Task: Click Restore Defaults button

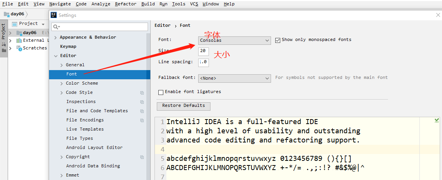Action: (x=184, y=106)
